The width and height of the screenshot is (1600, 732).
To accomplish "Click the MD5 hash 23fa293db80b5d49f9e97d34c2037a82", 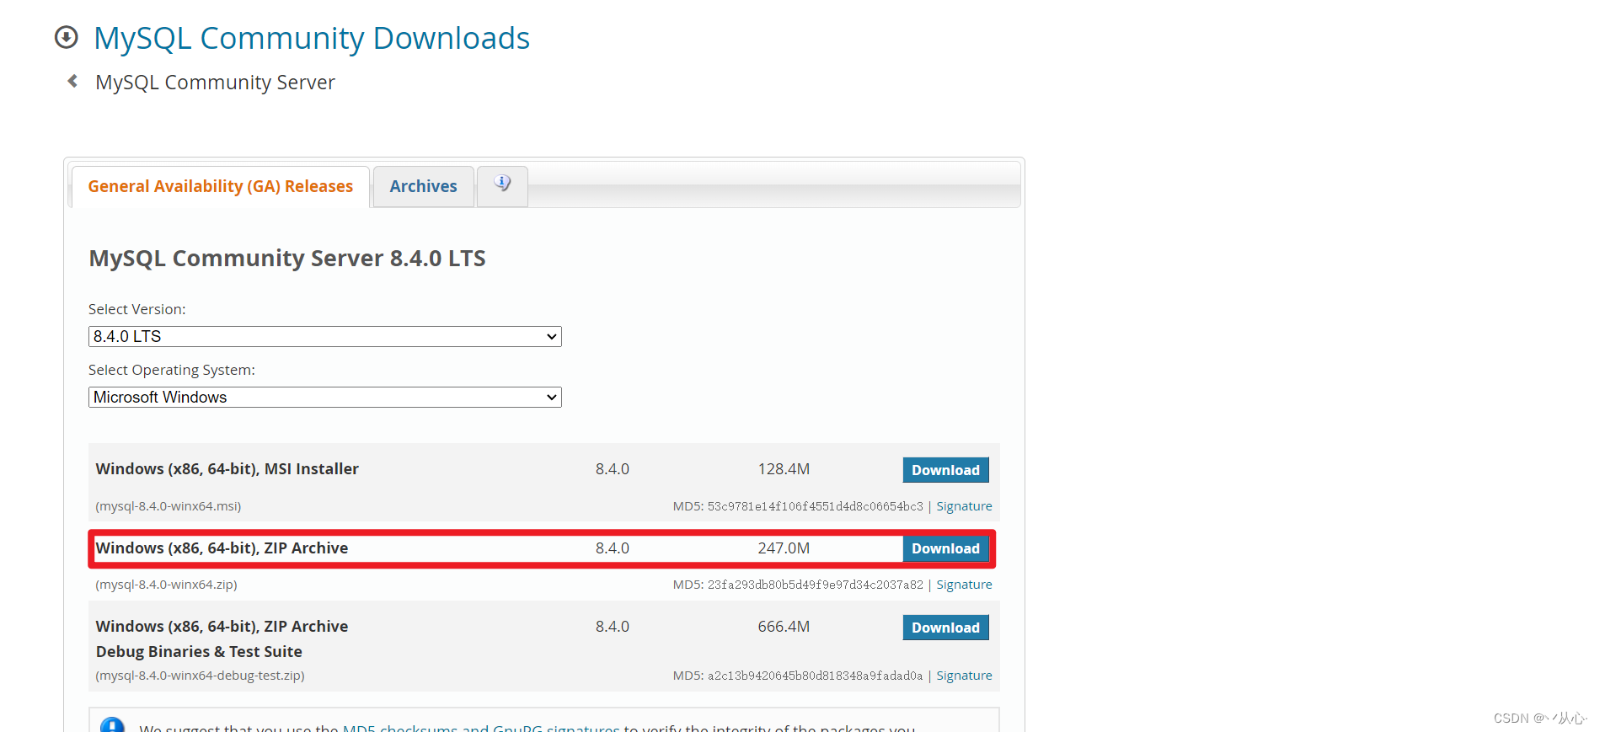I will coord(815,585).
